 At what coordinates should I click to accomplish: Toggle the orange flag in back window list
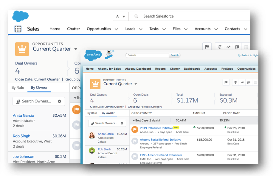(76, 110)
